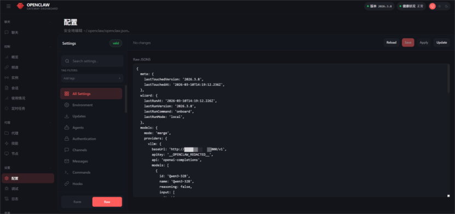Click api: 'openai-completions' line
455x214 pixels.
[176, 160]
